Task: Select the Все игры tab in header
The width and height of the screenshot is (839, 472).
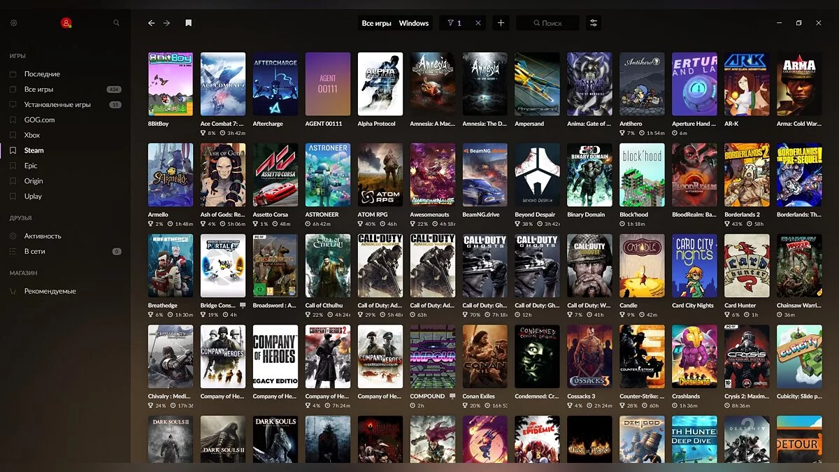Action: coord(376,23)
